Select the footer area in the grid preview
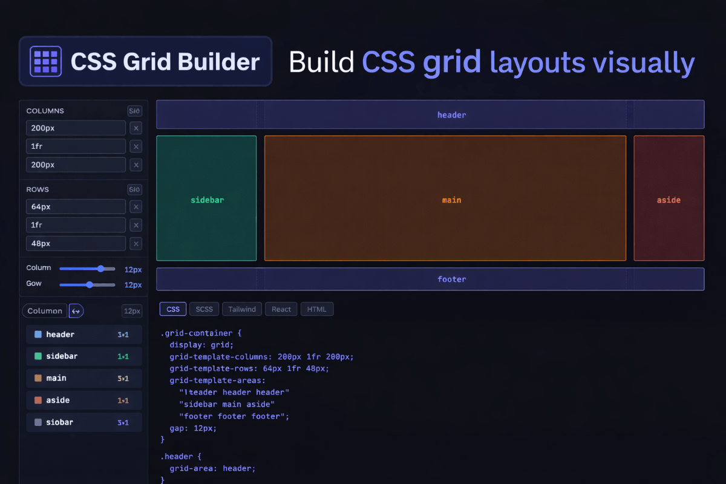726x484 pixels. [x=430, y=279]
